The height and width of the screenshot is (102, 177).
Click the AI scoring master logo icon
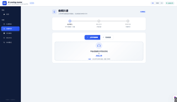pos(5,3)
